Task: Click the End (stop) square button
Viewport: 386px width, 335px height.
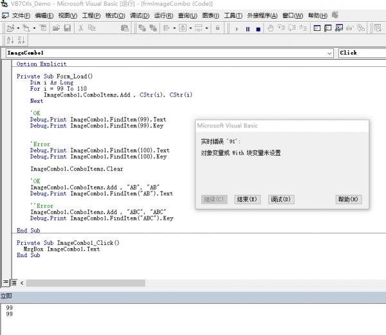Action: (258, 30)
